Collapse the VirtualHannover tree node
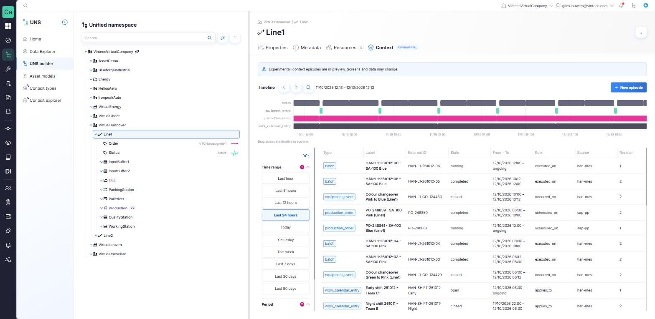 tap(91, 125)
